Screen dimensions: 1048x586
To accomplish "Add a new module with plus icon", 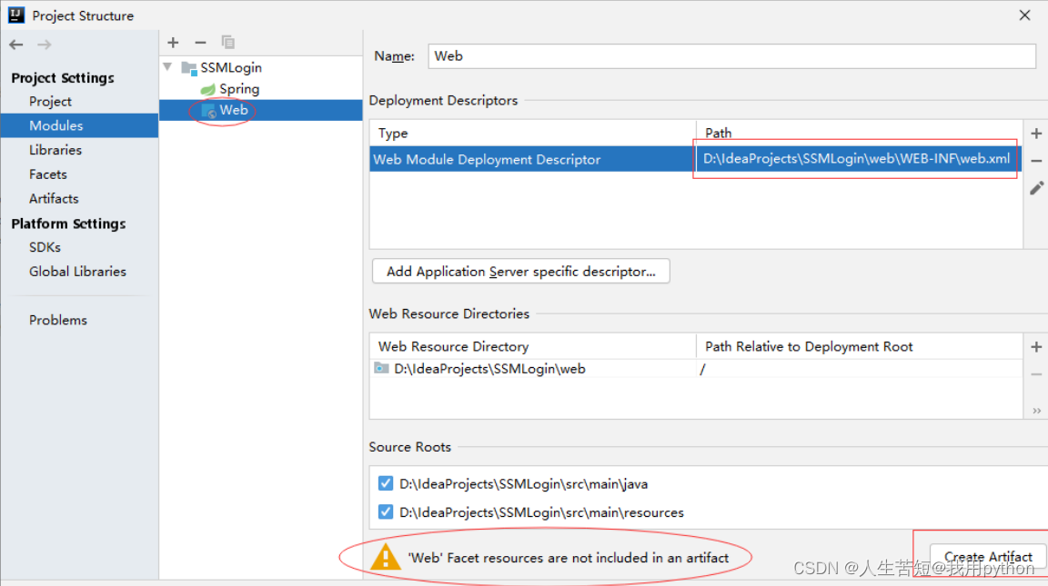I will pos(173,43).
